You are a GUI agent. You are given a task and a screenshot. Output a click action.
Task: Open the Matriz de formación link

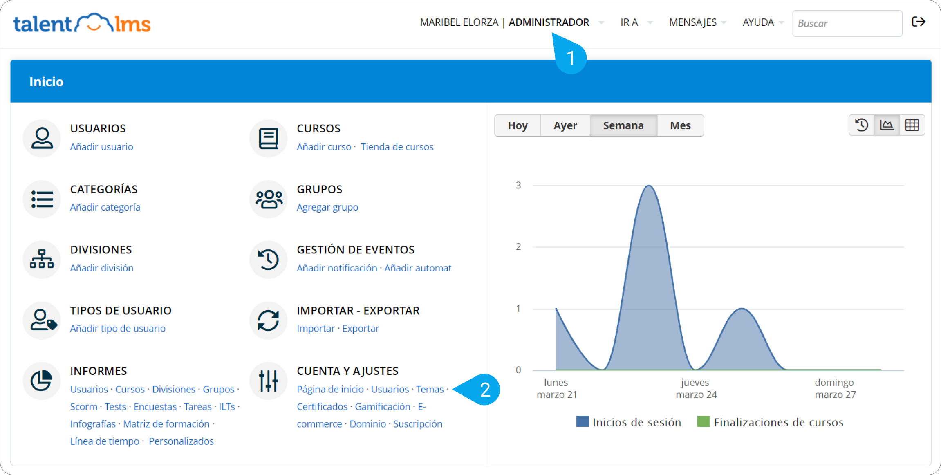point(166,424)
